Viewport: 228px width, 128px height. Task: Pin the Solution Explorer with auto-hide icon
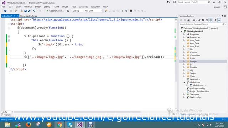coord(222,16)
